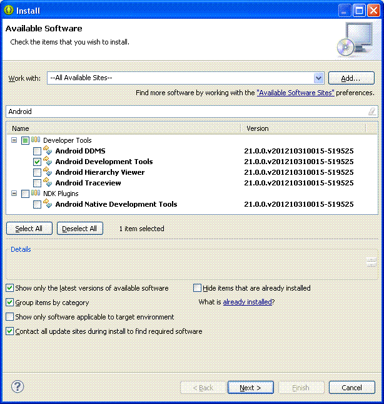Uncheck Group items by category
The image size is (384, 404).
(x=9, y=303)
